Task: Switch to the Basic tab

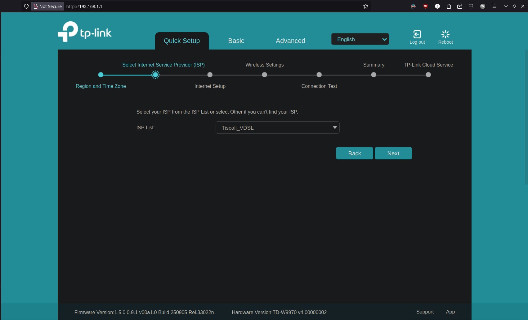Action: (236, 41)
